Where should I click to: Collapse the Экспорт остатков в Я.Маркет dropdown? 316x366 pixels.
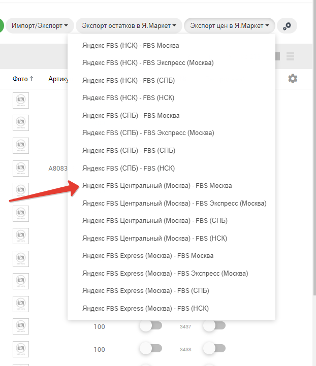(129, 25)
